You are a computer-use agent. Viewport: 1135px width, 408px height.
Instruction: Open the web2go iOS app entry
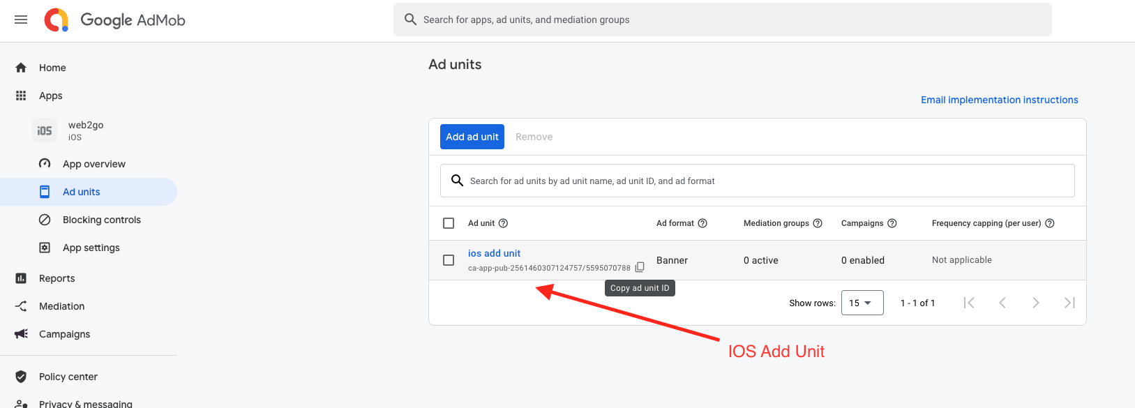(85, 130)
